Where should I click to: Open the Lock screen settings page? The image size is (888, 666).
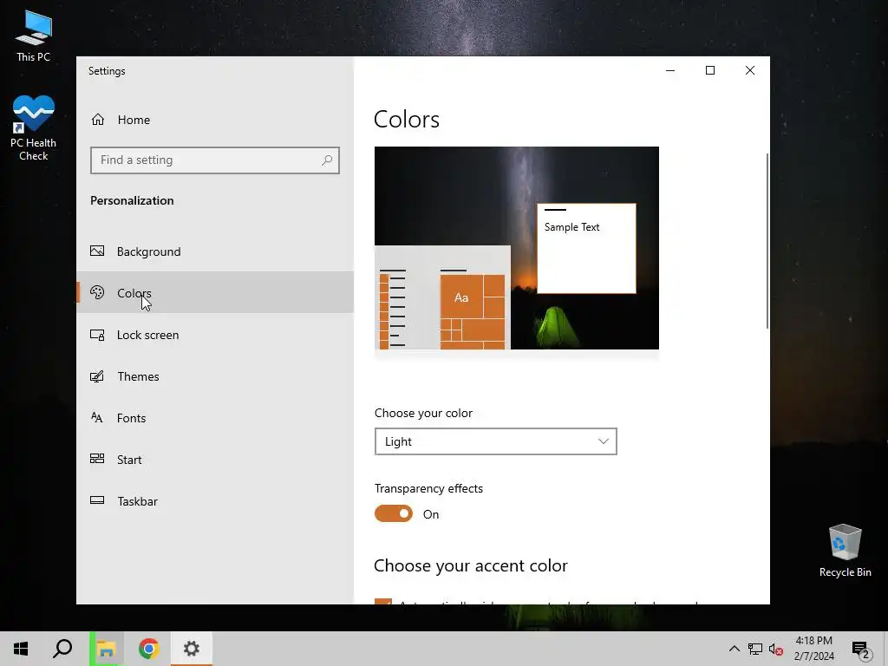[215, 335]
